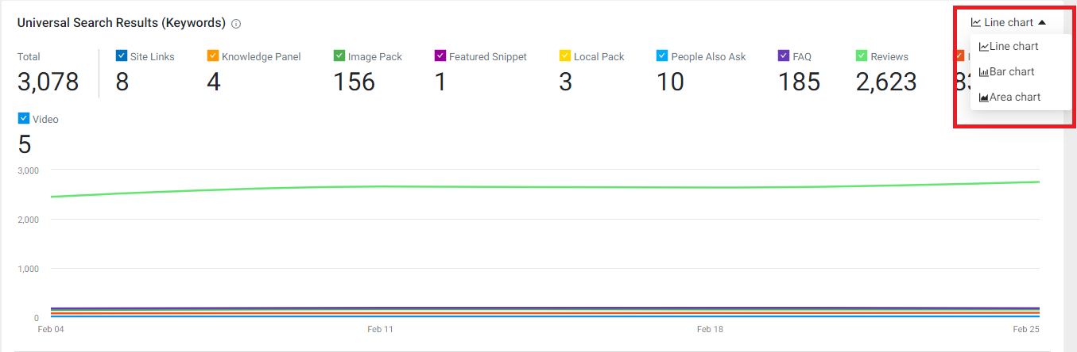Click the Feb 11 x-axis label
Image resolution: width=1077 pixels, height=352 pixels.
coord(380,328)
